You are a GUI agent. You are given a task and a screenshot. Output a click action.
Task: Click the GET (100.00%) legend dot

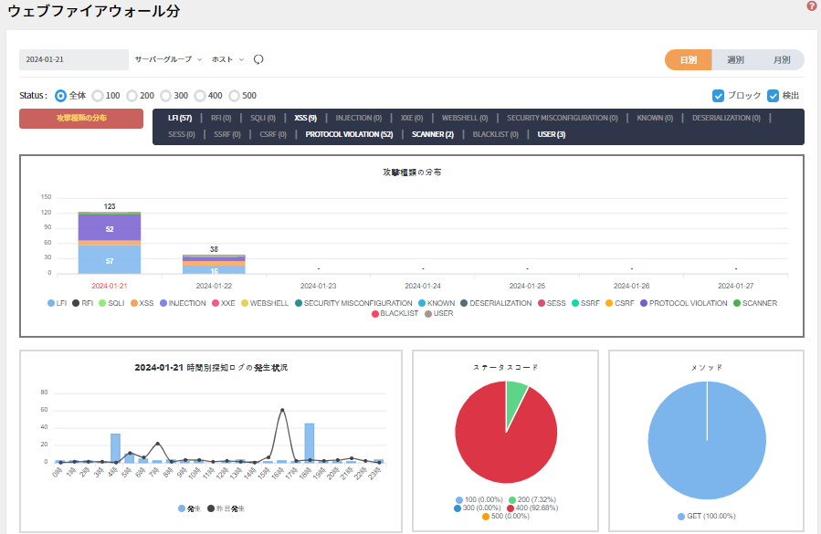681,516
